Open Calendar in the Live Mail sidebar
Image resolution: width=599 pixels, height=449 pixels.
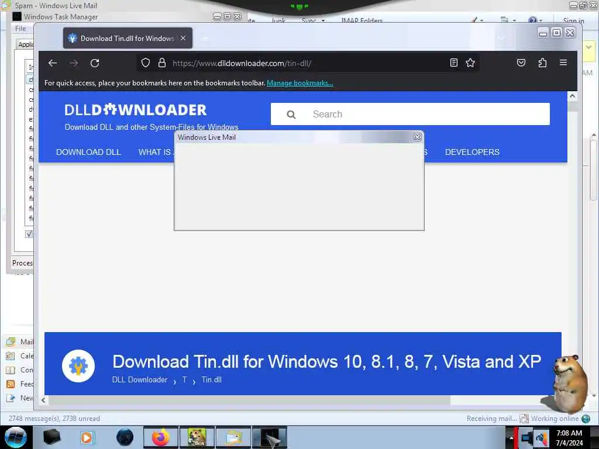click(20, 356)
